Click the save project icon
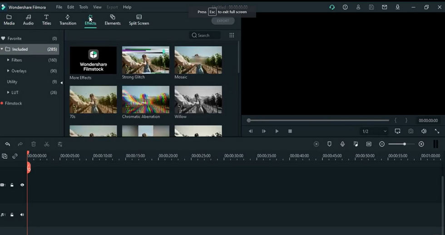This screenshot has width=445, height=235. [x=371, y=7]
